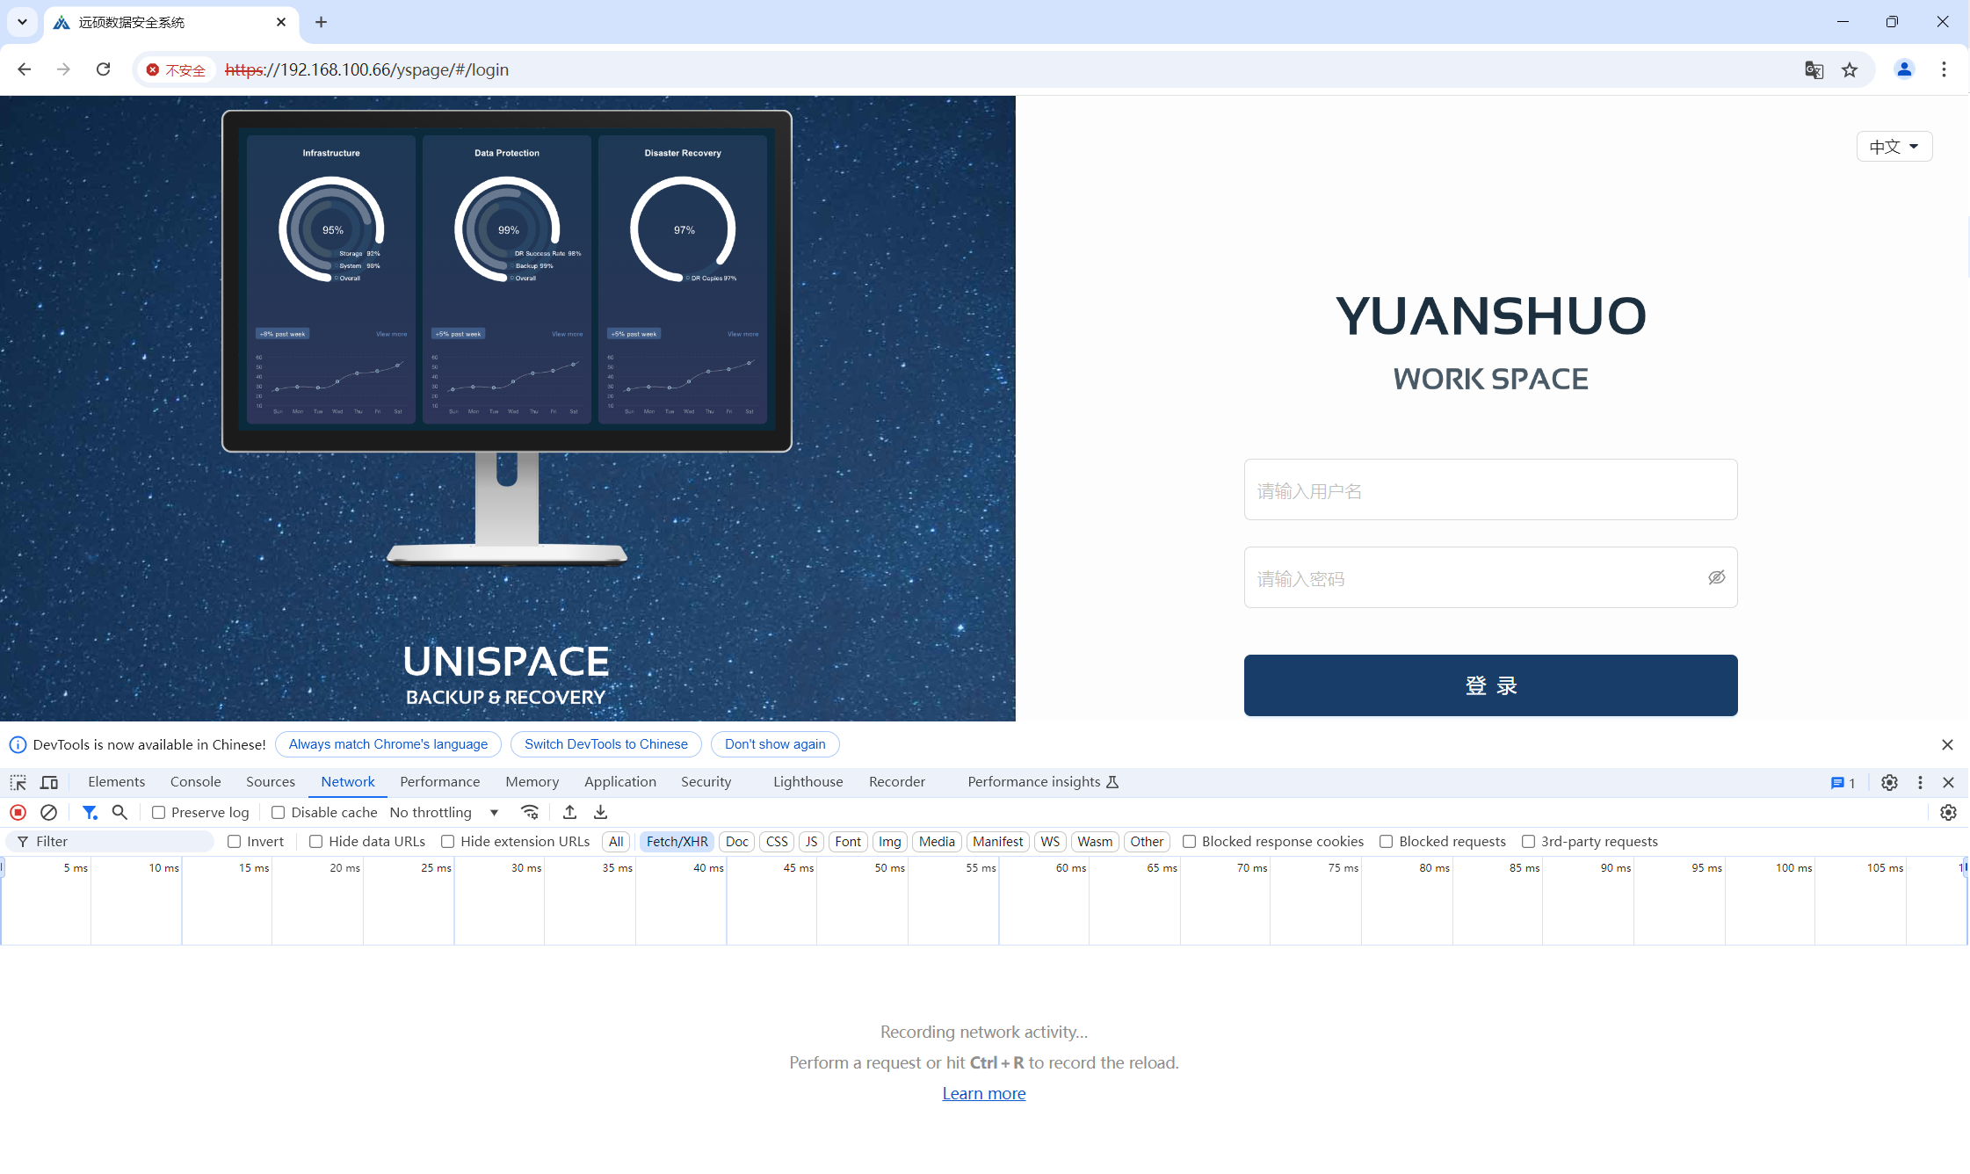Show the password with the eye icon

pyautogui.click(x=1716, y=577)
